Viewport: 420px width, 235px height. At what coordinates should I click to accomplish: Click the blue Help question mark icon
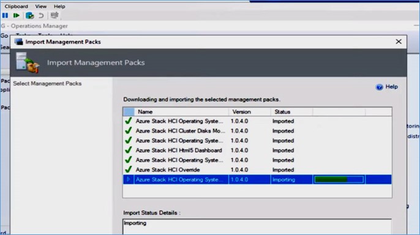click(x=380, y=87)
